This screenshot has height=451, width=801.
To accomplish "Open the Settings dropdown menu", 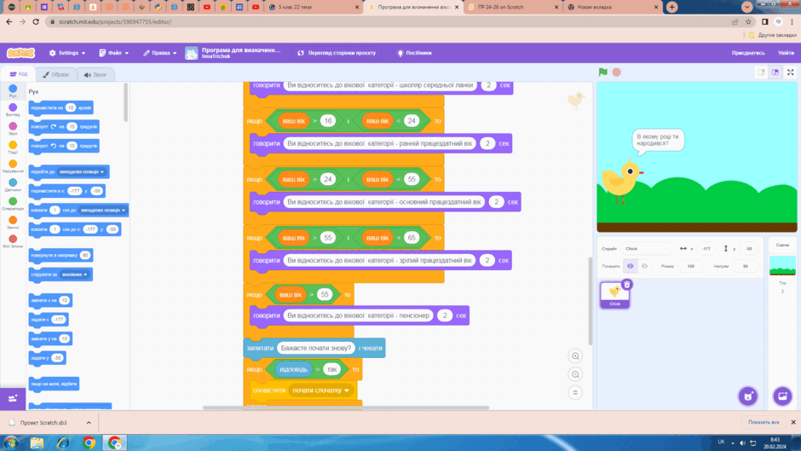I will point(67,53).
